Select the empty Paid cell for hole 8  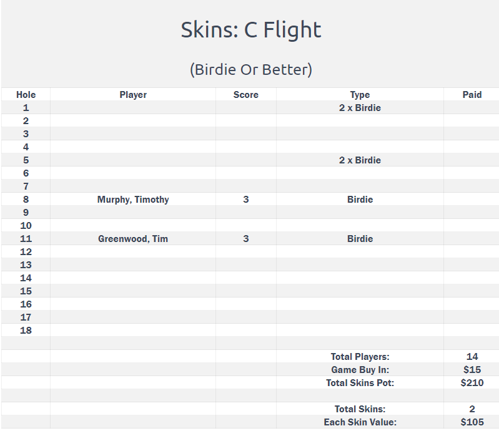pyautogui.click(x=472, y=200)
